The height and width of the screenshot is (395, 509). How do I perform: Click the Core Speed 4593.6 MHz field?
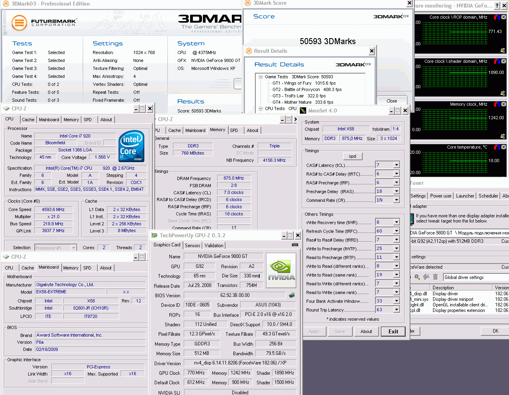[x=53, y=209]
